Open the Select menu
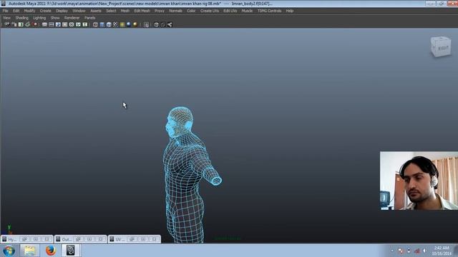Viewport: 458px width, 257px height. point(111,11)
